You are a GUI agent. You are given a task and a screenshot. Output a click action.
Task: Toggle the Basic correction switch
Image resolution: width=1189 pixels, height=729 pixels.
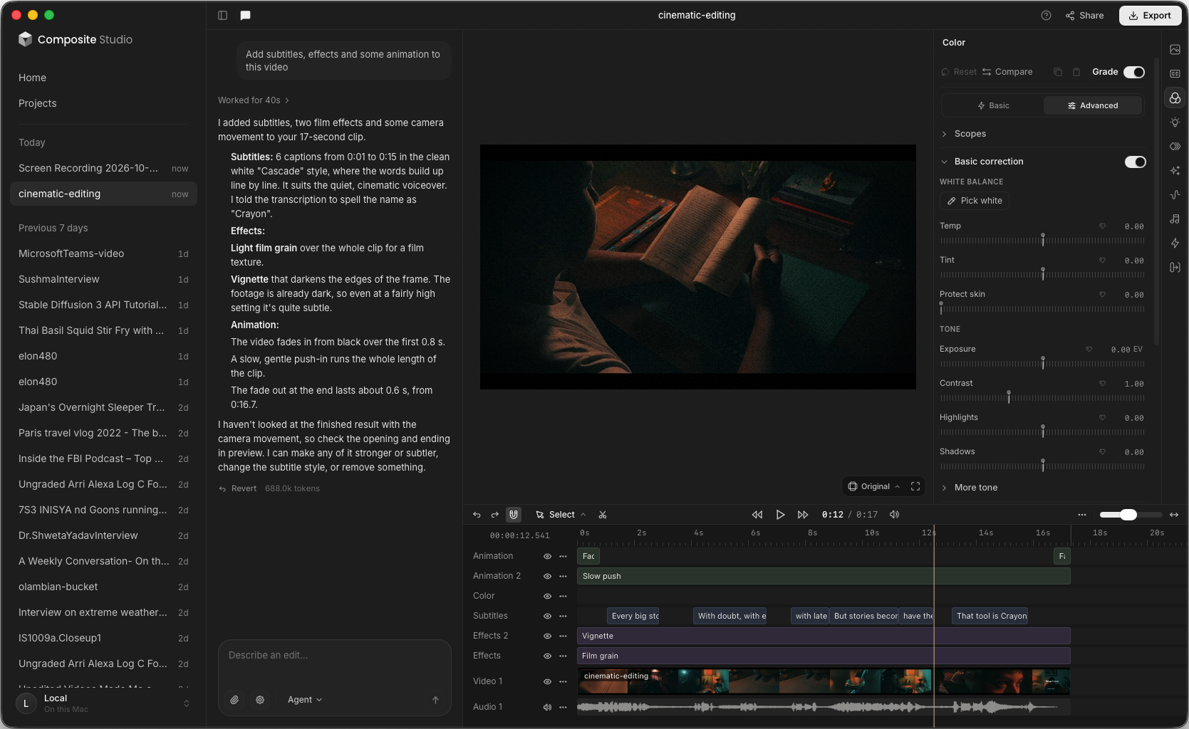point(1136,162)
